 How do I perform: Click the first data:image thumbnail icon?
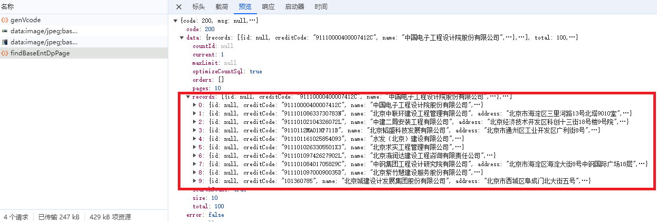(5, 31)
